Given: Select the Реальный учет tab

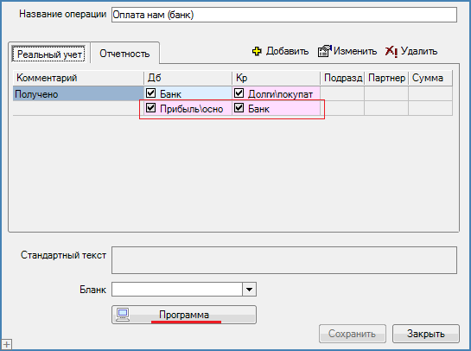Looking at the screenshot, I should coord(49,54).
